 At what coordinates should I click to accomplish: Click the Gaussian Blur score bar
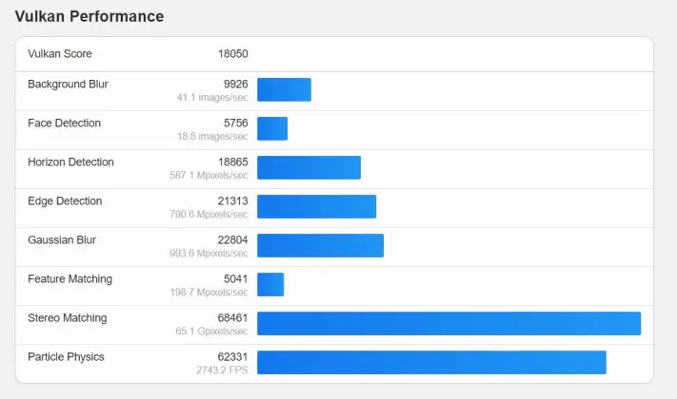320,246
